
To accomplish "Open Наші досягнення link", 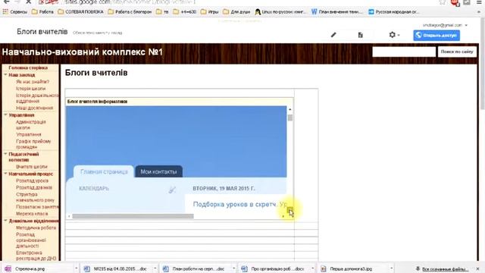I will (x=34, y=108).
